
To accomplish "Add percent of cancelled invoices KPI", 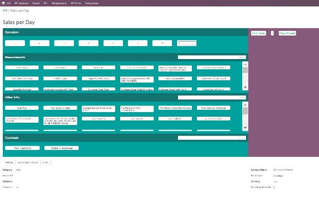I will (22, 119).
